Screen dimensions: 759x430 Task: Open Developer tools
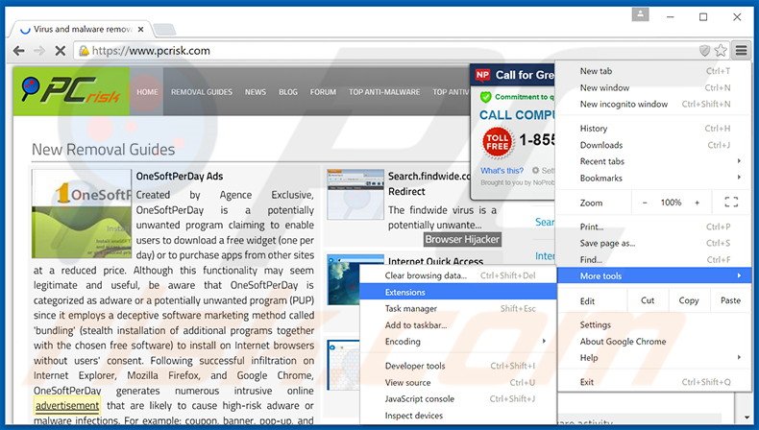[458, 366]
